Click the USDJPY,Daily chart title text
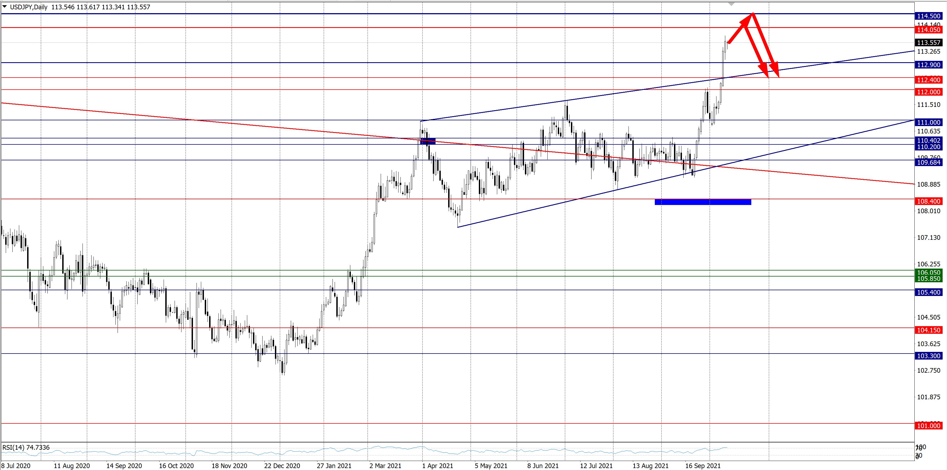This screenshot has height=470, width=947. [x=29, y=7]
